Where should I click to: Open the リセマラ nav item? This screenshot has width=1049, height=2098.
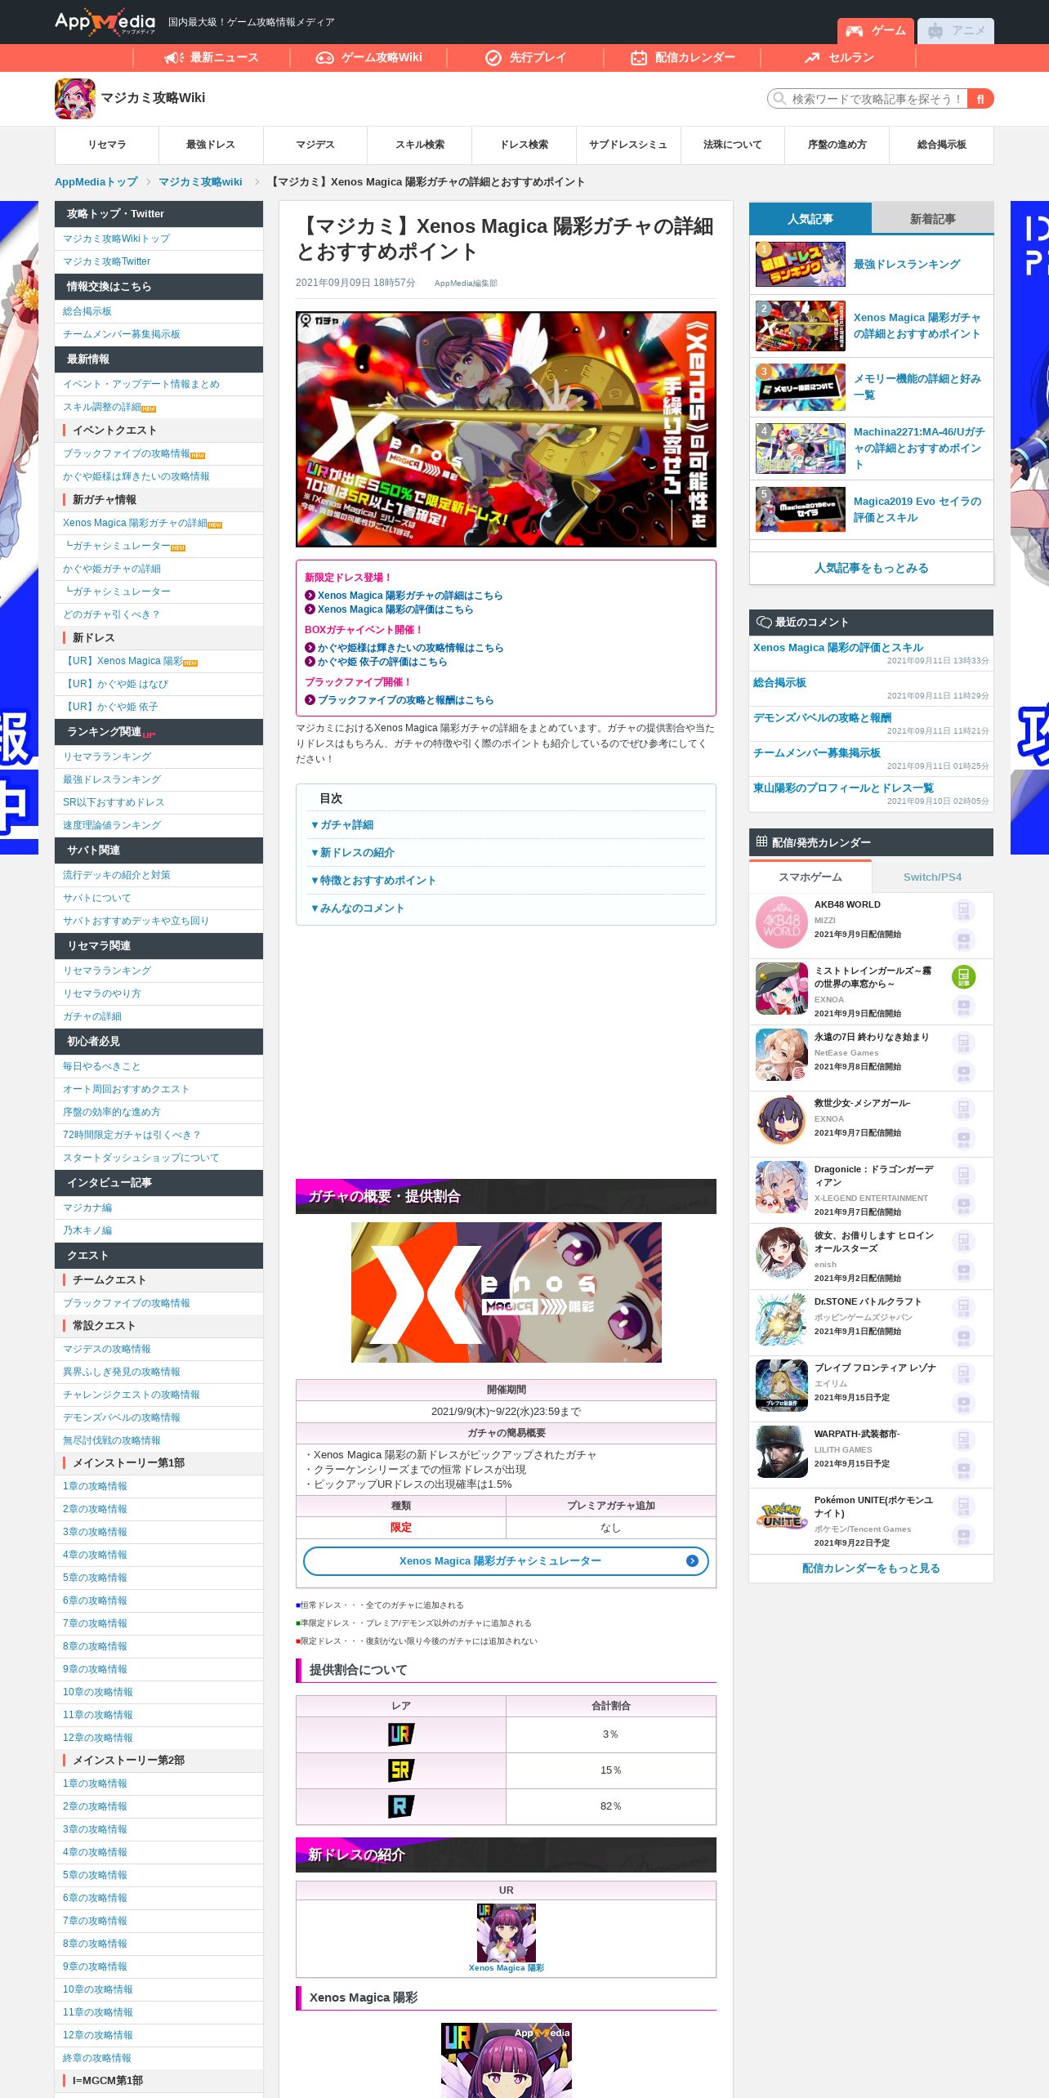(107, 145)
